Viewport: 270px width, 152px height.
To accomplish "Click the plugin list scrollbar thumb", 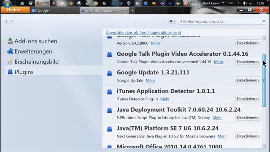I will point(264,81).
